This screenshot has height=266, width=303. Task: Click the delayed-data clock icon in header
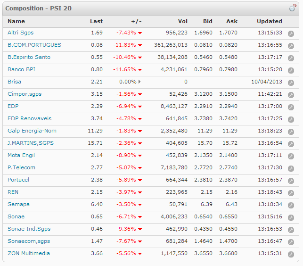tap(293, 8)
